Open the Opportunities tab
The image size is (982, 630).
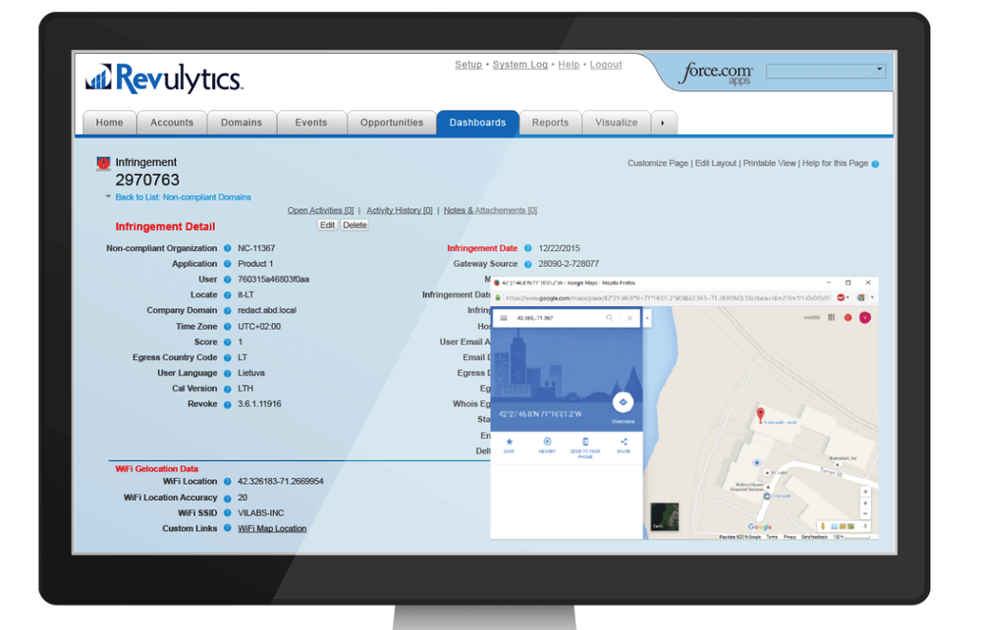[x=392, y=123]
